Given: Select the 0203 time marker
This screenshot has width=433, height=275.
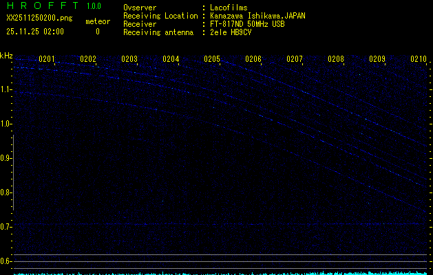Looking at the screenshot, I should click(x=129, y=59).
